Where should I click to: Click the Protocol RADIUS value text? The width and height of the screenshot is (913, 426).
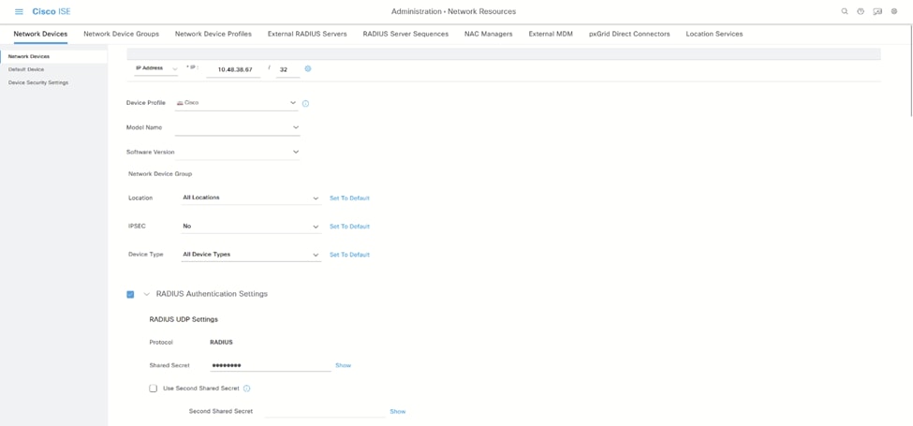221,343
